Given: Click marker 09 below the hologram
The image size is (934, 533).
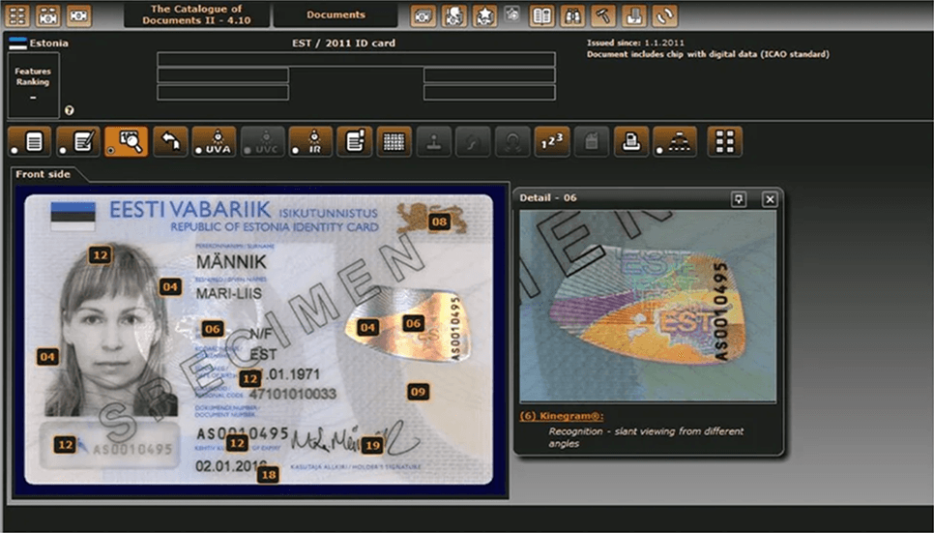Looking at the screenshot, I should click(x=418, y=392).
